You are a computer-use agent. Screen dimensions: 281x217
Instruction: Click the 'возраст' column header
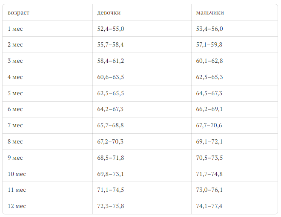click(18, 12)
